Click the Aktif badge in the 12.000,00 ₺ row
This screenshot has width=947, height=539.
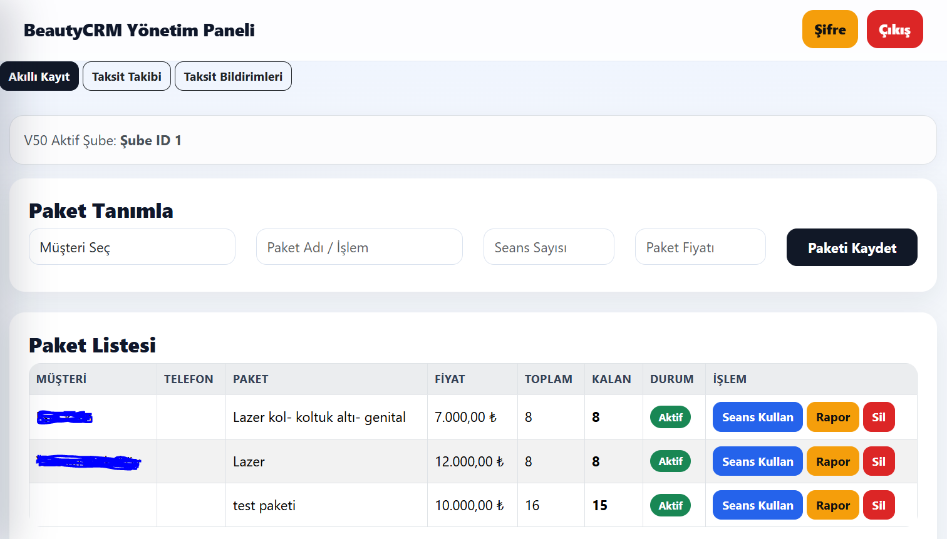click(x=670, y=461)
